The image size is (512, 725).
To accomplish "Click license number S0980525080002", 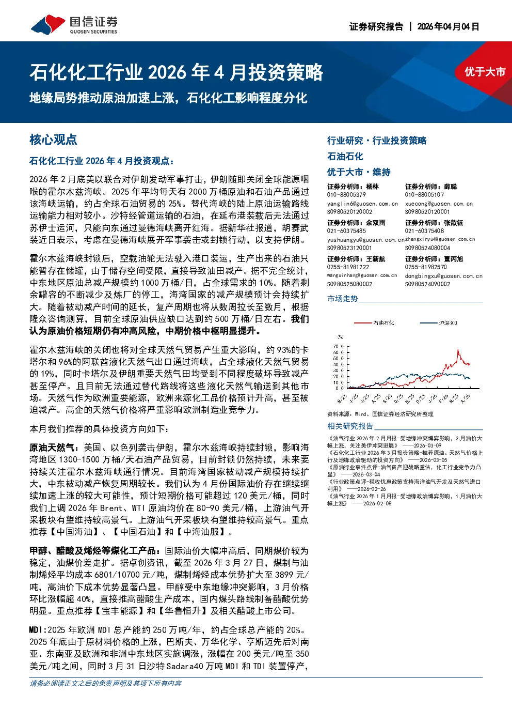I will 349,284.
